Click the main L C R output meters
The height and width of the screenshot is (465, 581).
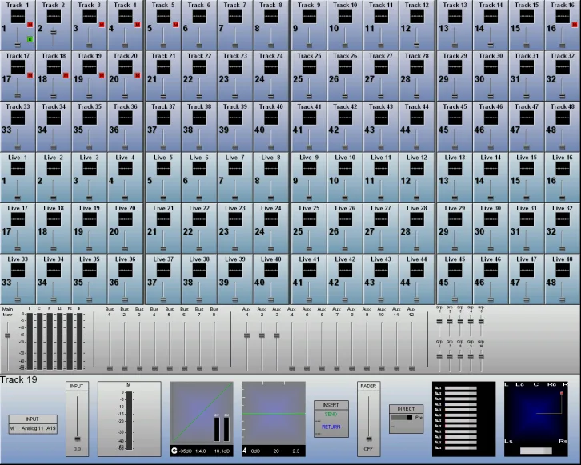click(54, 341)
